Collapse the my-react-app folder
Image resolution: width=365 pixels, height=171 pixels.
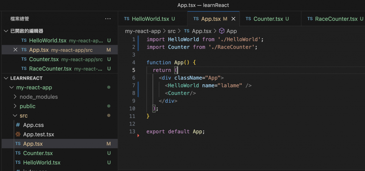tap(11, 88)
